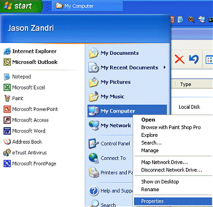Click the Microsoft Access icon
Viewport: 213px width, 207px height.
7,120
